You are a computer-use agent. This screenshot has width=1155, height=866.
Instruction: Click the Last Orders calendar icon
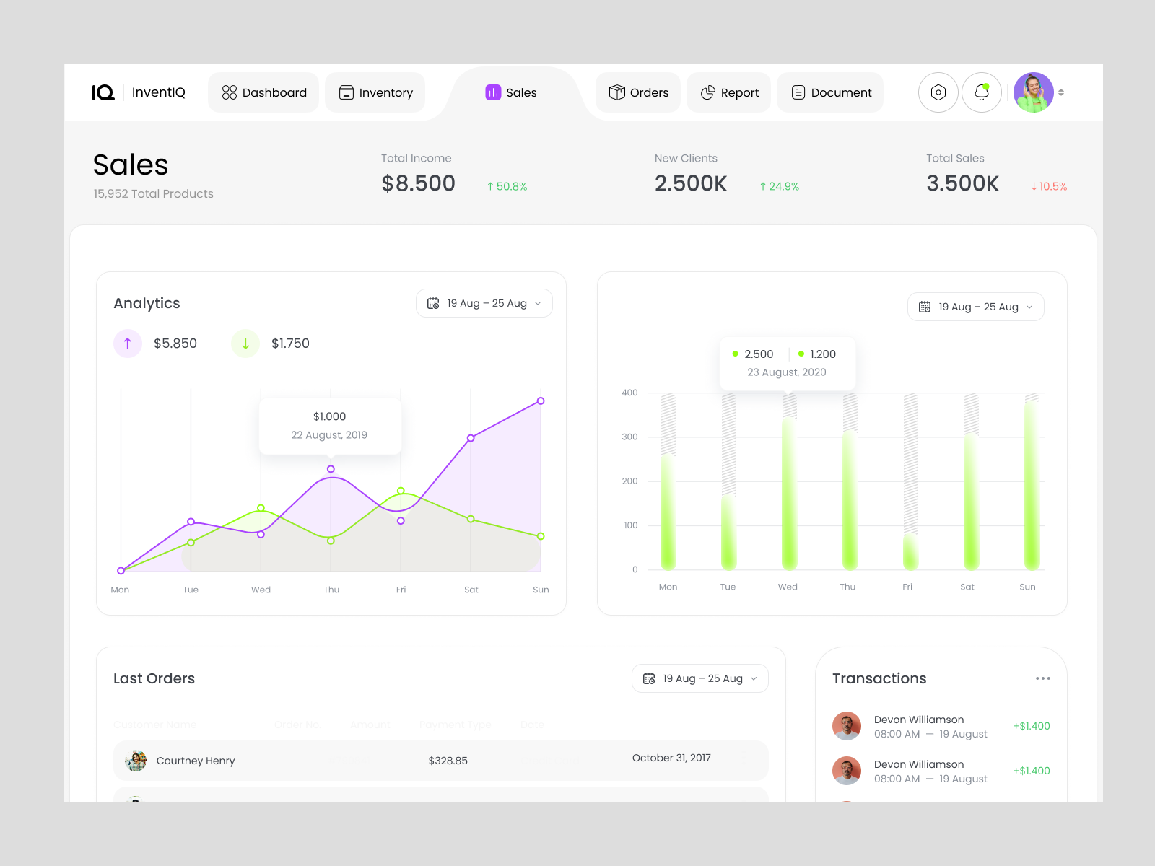[649, 678]
